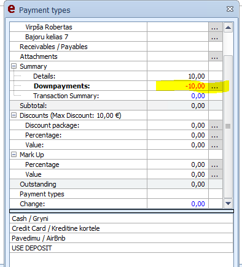Click the Payment types row label

point(42,194)
